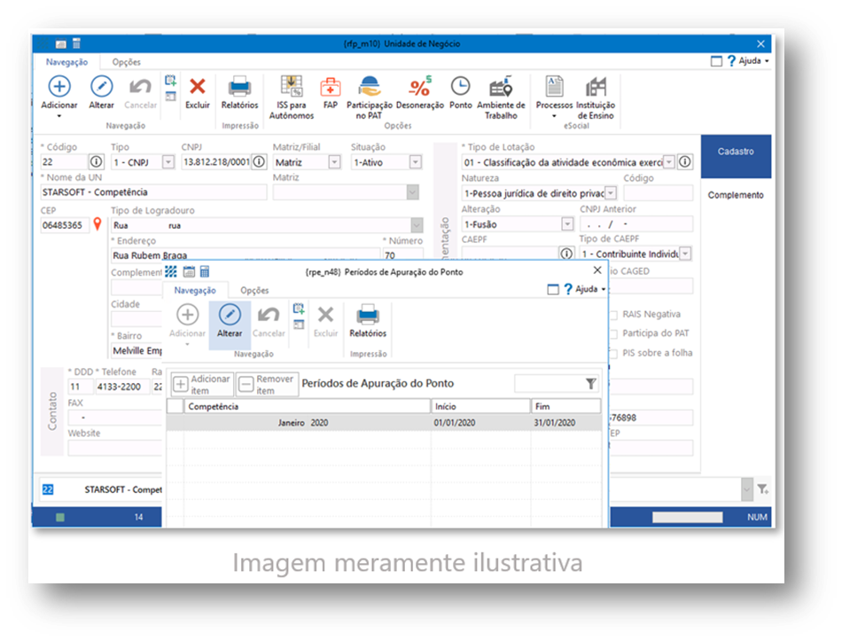This screenshot has height=641, width=842.
Task: Click the Remover item button
Action: pyautogui.click(x=267, y=384)
